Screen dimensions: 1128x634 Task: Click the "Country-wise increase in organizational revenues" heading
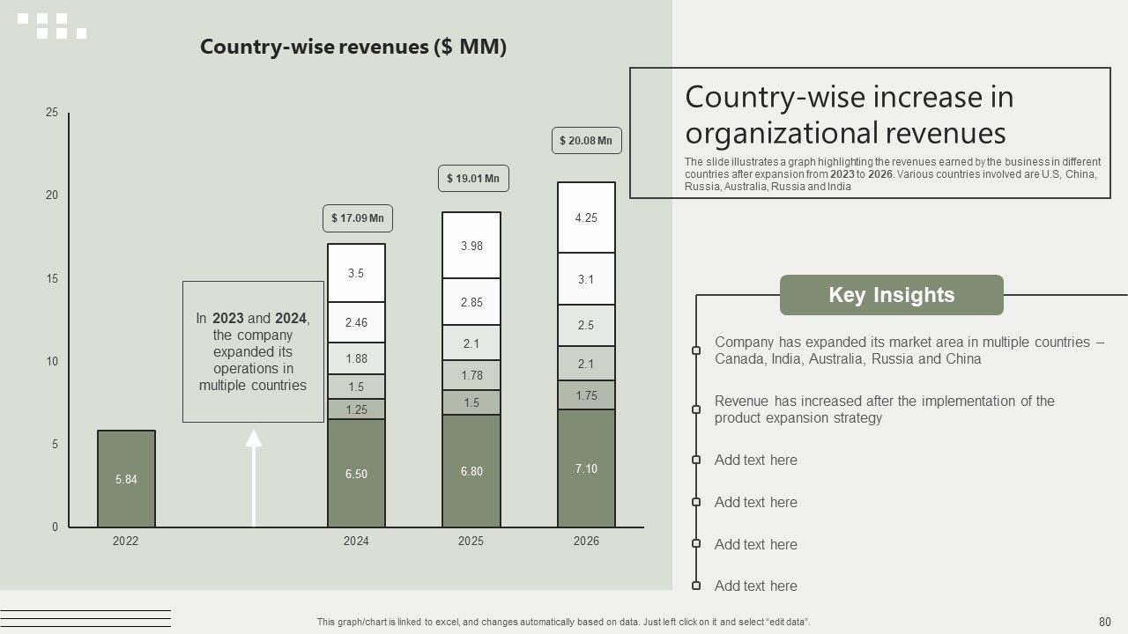[849, 114]
